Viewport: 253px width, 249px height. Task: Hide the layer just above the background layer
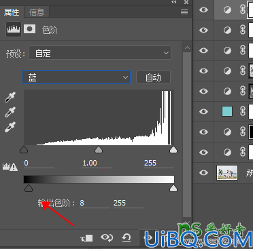point(203,152)
